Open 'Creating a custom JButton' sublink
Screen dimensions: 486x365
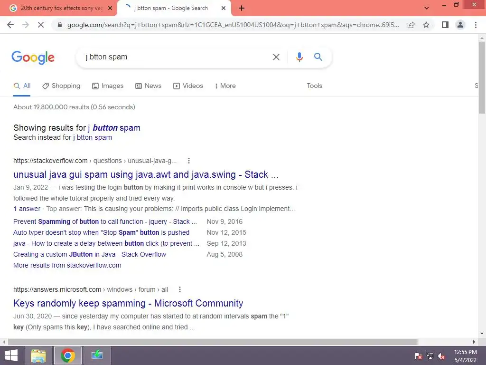click(x=90, y=255)
